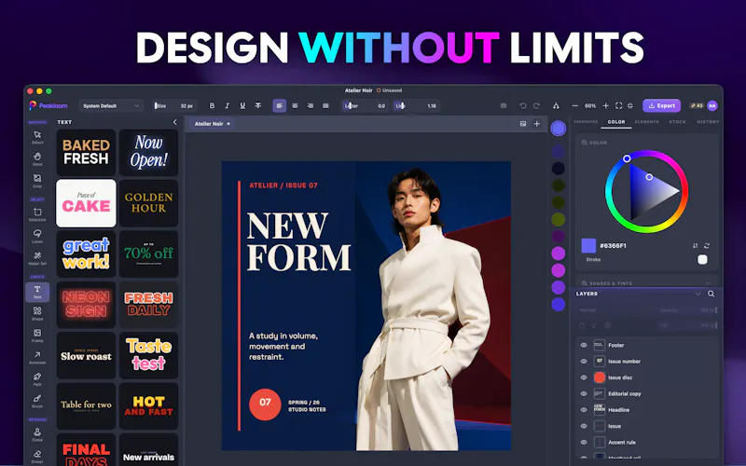Toggle strikethrough formatting

(x=258, y=105)
